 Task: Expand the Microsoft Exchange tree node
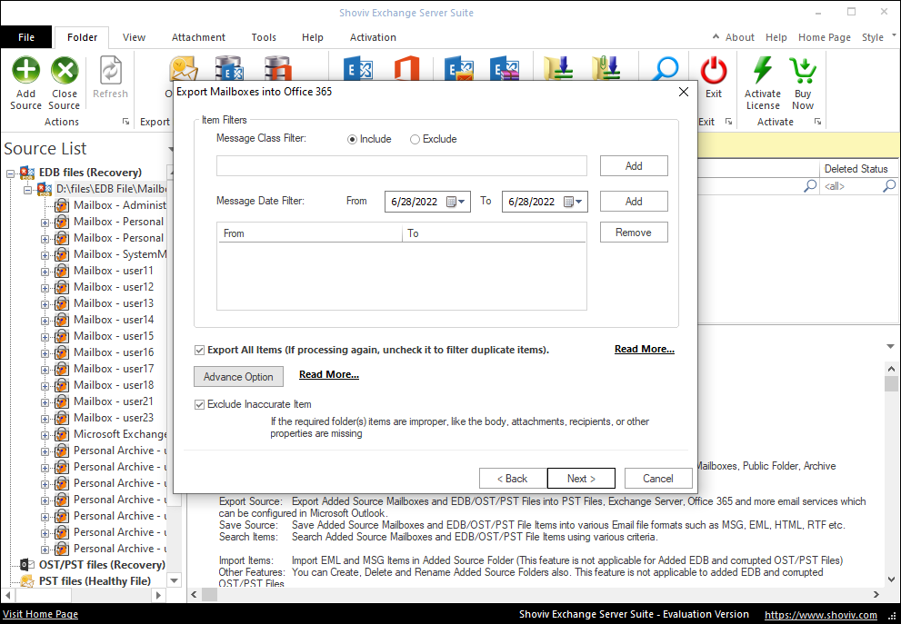tap(45, 435)
